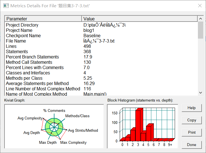
Task: Select the Average Statements per Method row
Action: point(101,83)
